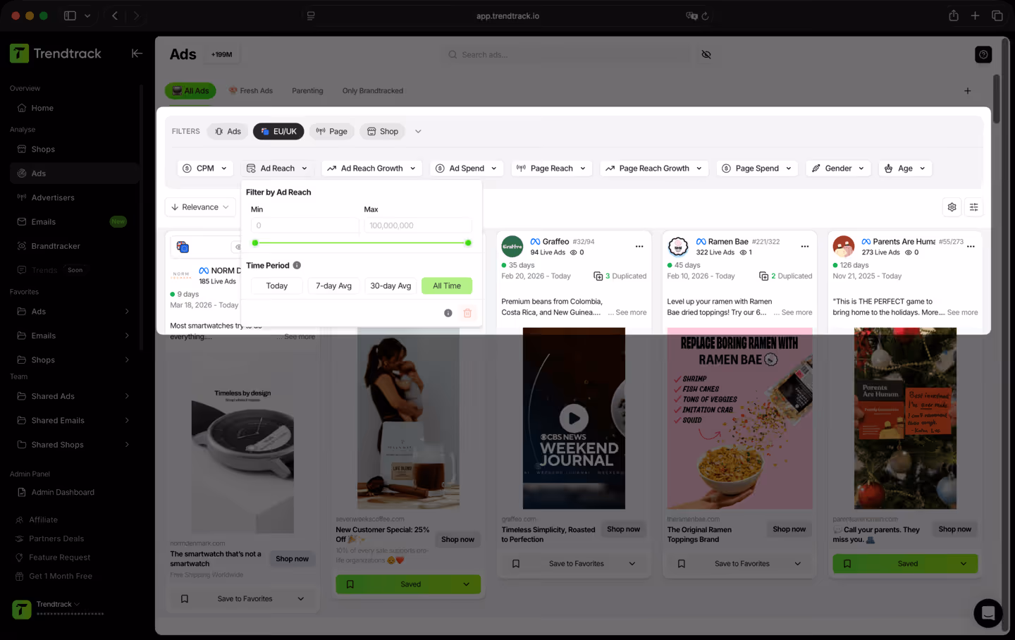Toggle the EU/UK filter pill
This screenshot has width=1015, height=640.
(x=278, y=131)
